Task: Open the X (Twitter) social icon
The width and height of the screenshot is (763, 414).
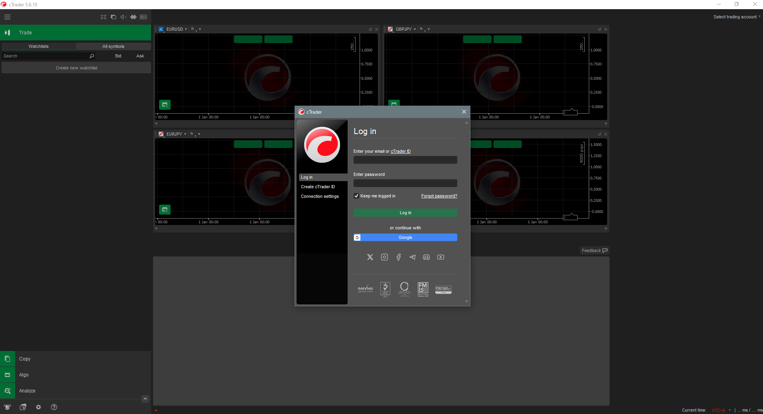Action: (370, 257)
